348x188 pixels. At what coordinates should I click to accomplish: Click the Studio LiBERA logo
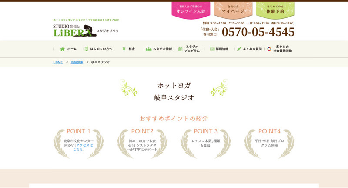tap(74, 31)
